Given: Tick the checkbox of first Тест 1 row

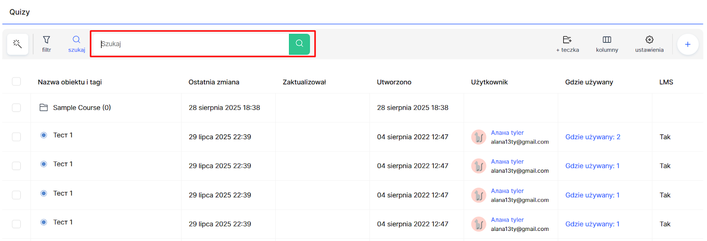Looking at the screenshot, I should point(16,137).
